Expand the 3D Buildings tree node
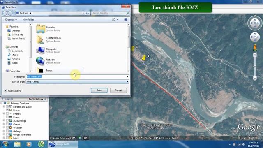This screenshot has height=148, width=263. tap(4, 120)
